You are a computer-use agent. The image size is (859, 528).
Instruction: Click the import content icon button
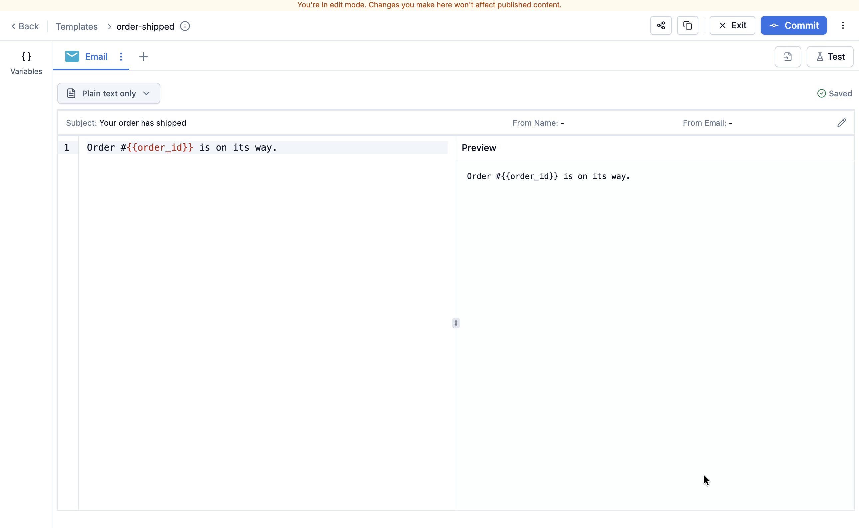coord(788,56)
